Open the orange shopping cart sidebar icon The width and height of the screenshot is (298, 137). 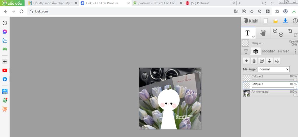5,109
